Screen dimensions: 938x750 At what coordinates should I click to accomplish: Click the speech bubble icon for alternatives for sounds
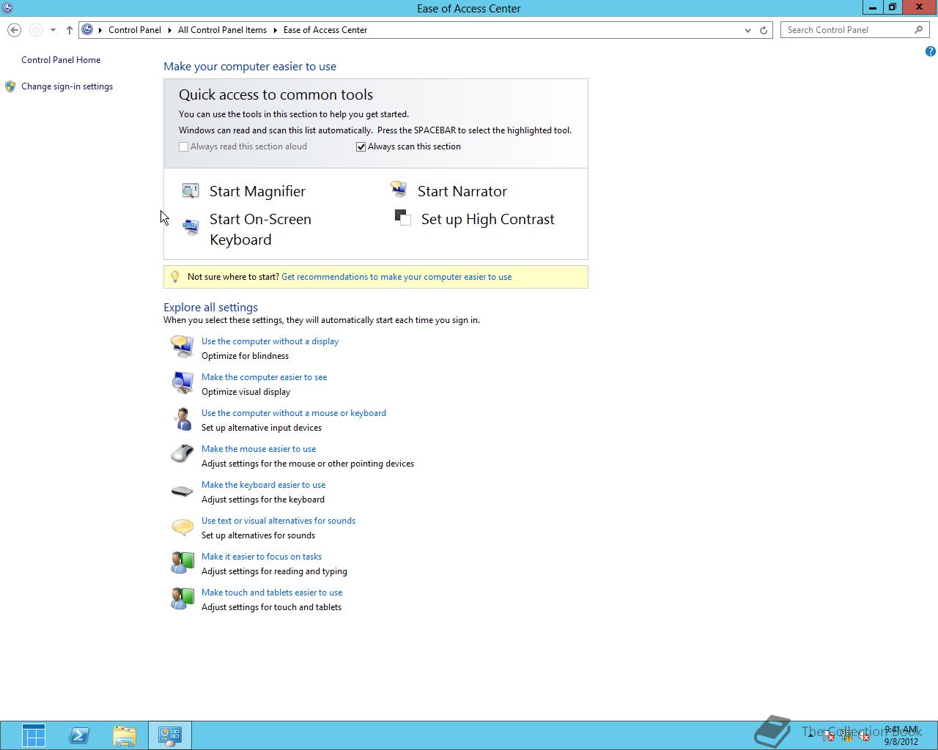click(182, 527)
